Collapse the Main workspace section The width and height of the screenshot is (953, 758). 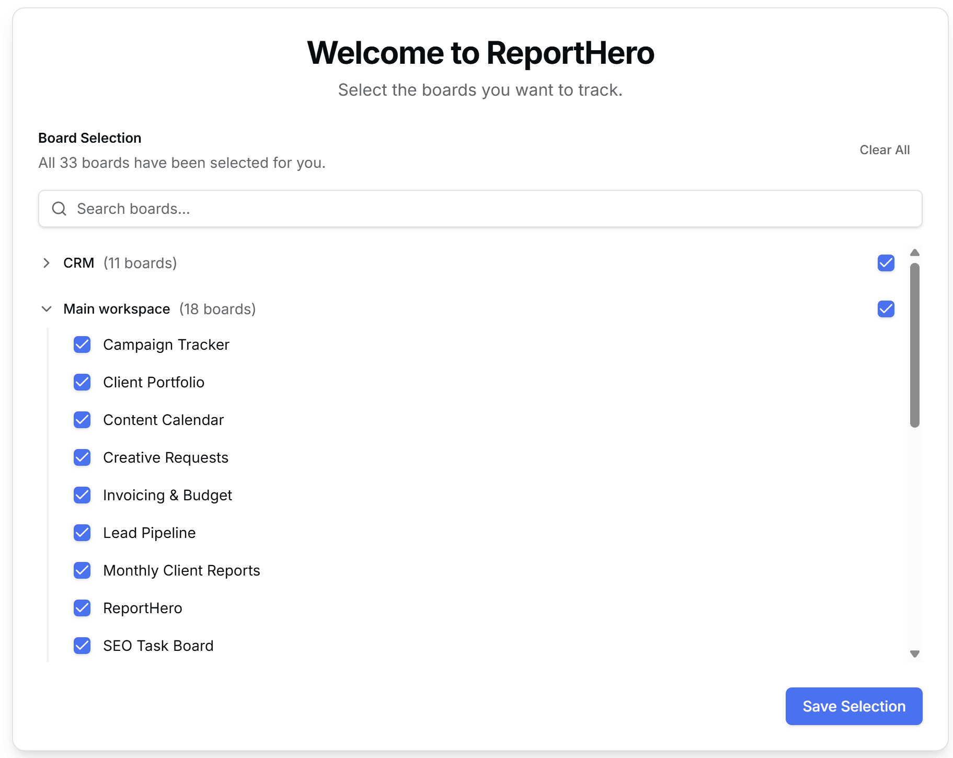tap(47, 309)
